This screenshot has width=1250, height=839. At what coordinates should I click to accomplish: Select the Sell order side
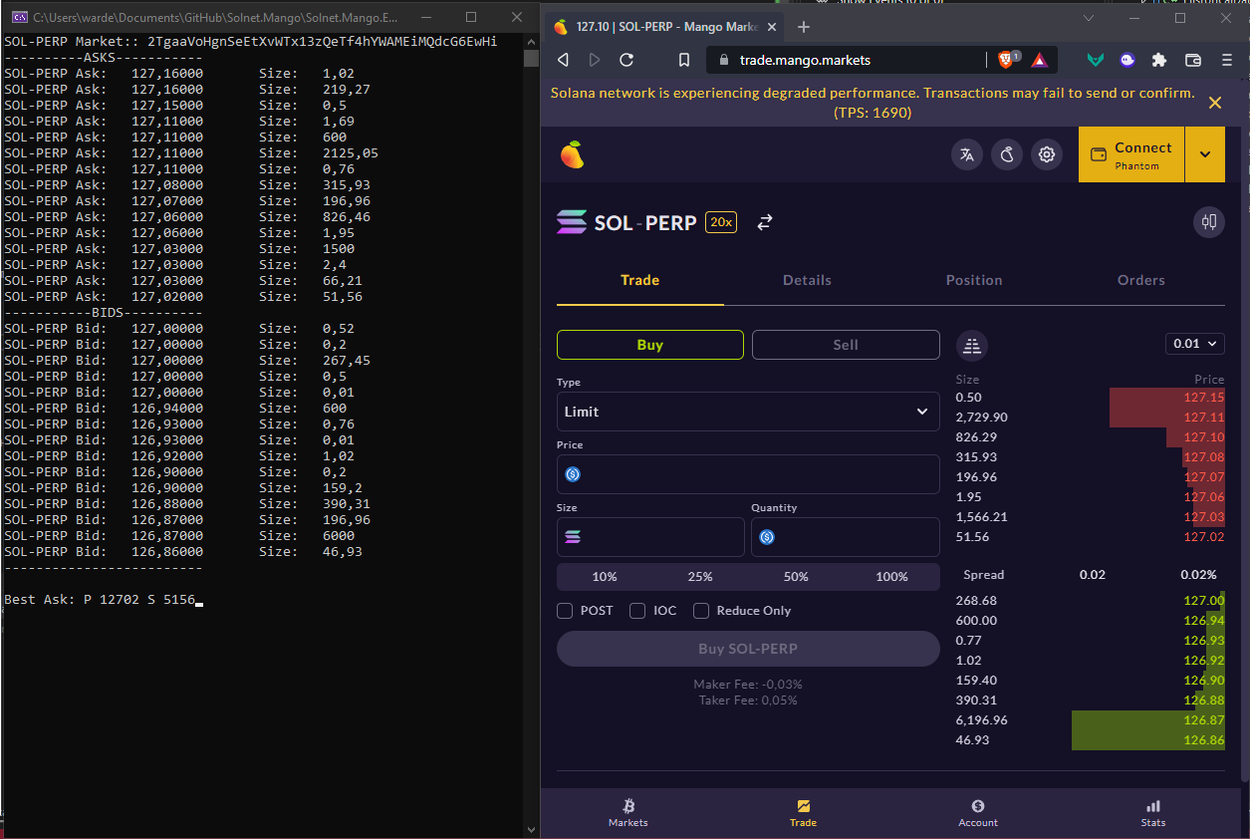(845, 344)
